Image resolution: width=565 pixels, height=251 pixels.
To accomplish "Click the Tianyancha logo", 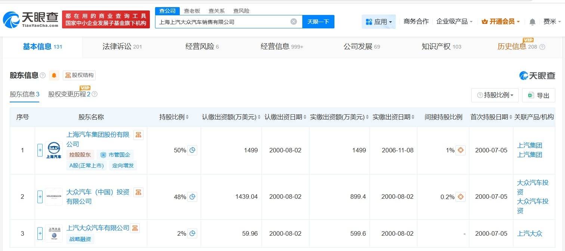I will [31, 19].
